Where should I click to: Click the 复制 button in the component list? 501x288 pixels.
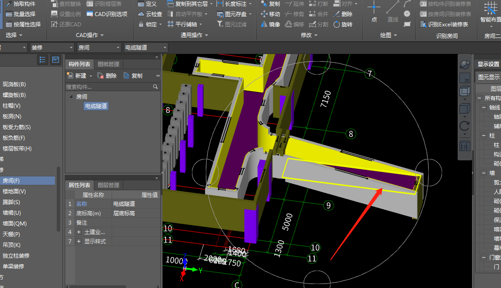click(x=133, y=76)
